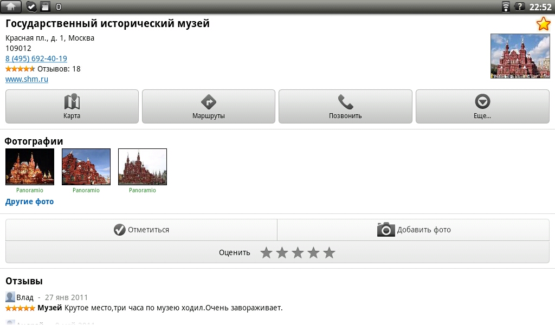Open the www.shm.ru website link

27,79
